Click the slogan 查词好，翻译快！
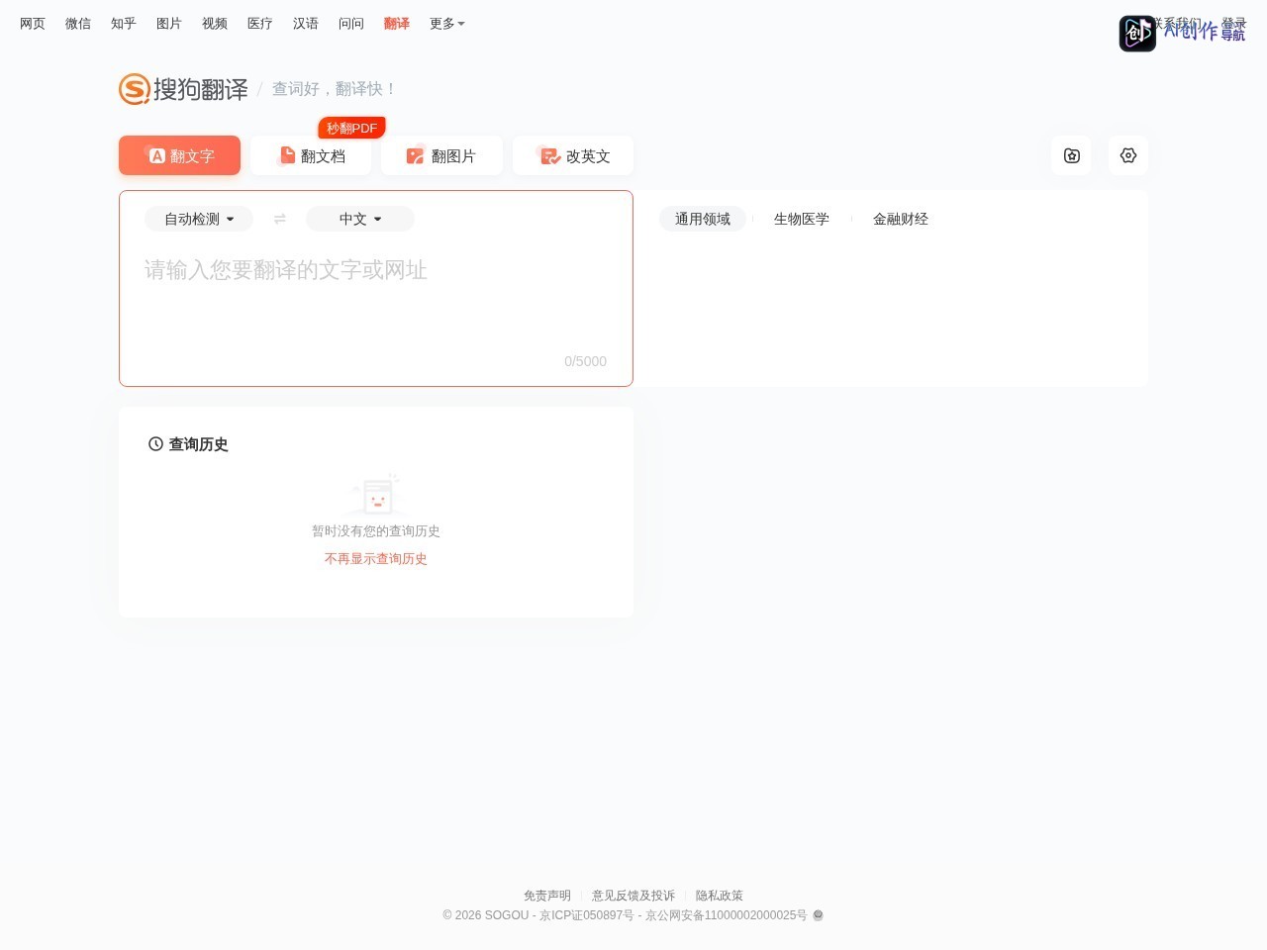 click(335, 89)
